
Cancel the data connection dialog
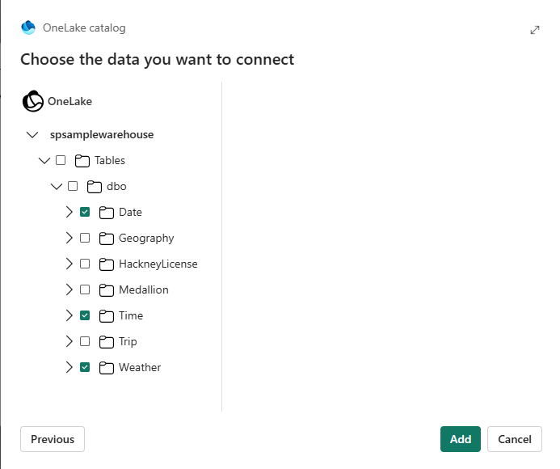point(515,439)
